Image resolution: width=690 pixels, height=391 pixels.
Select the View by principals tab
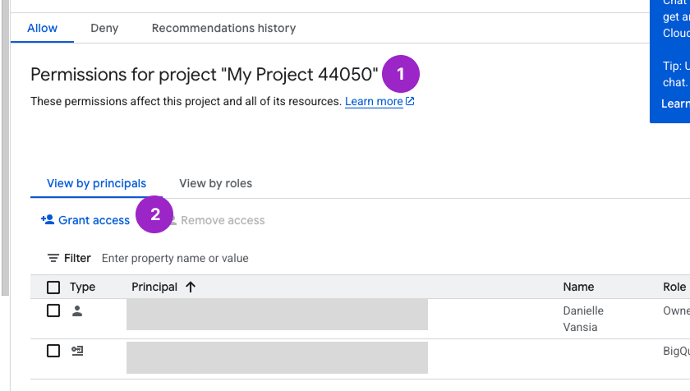pos(96,183)
